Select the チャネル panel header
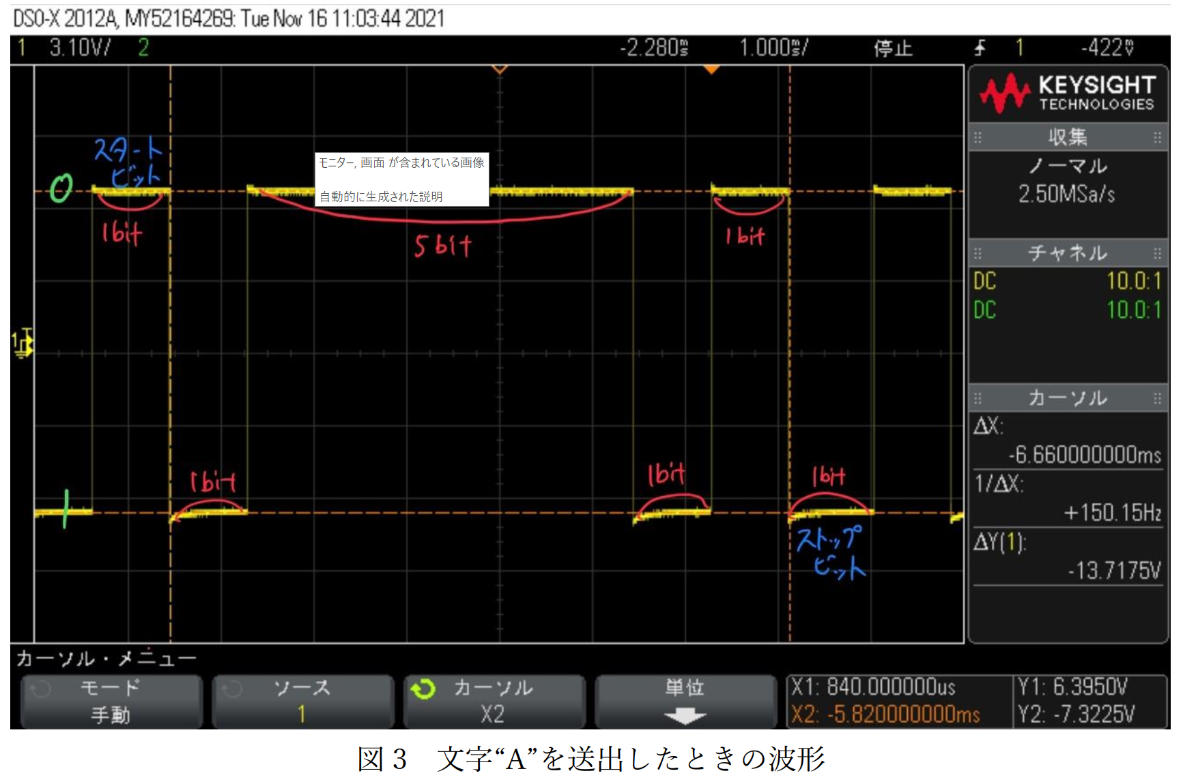The image size is (1183, 784). (x=1068, y=254)
